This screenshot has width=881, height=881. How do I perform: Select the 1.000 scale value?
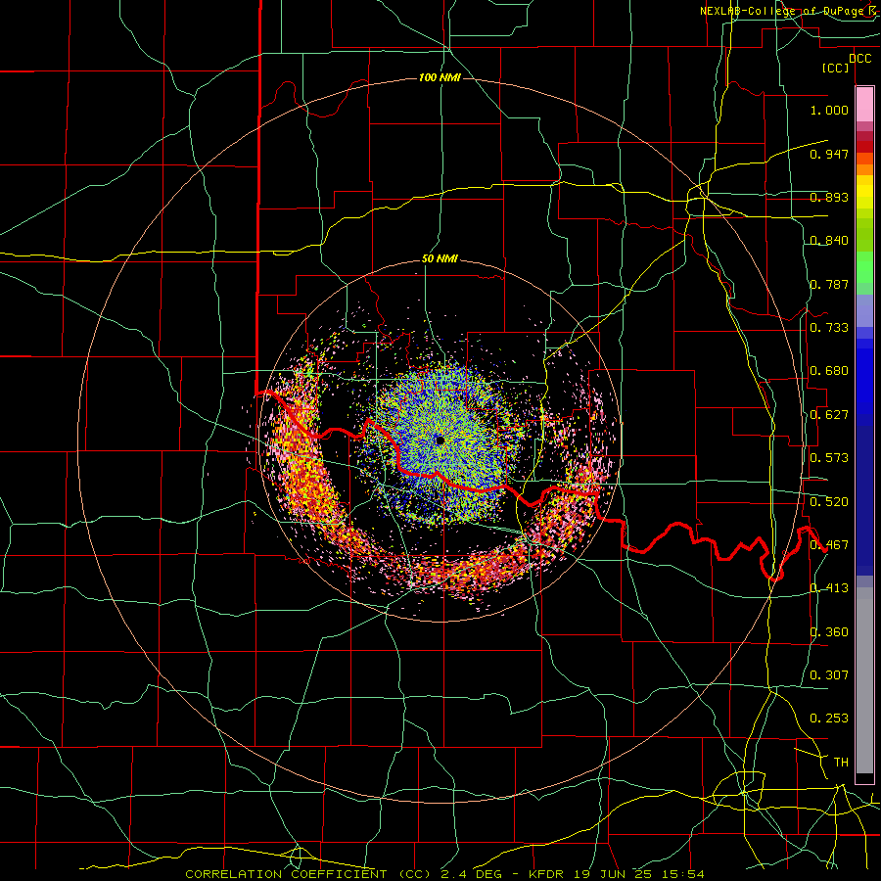click(x=829, y=110)
